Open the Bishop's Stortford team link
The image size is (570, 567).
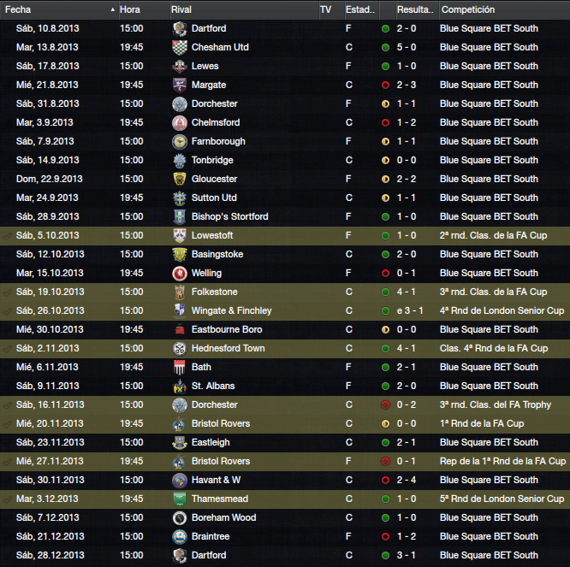click(x=229, y=217)
